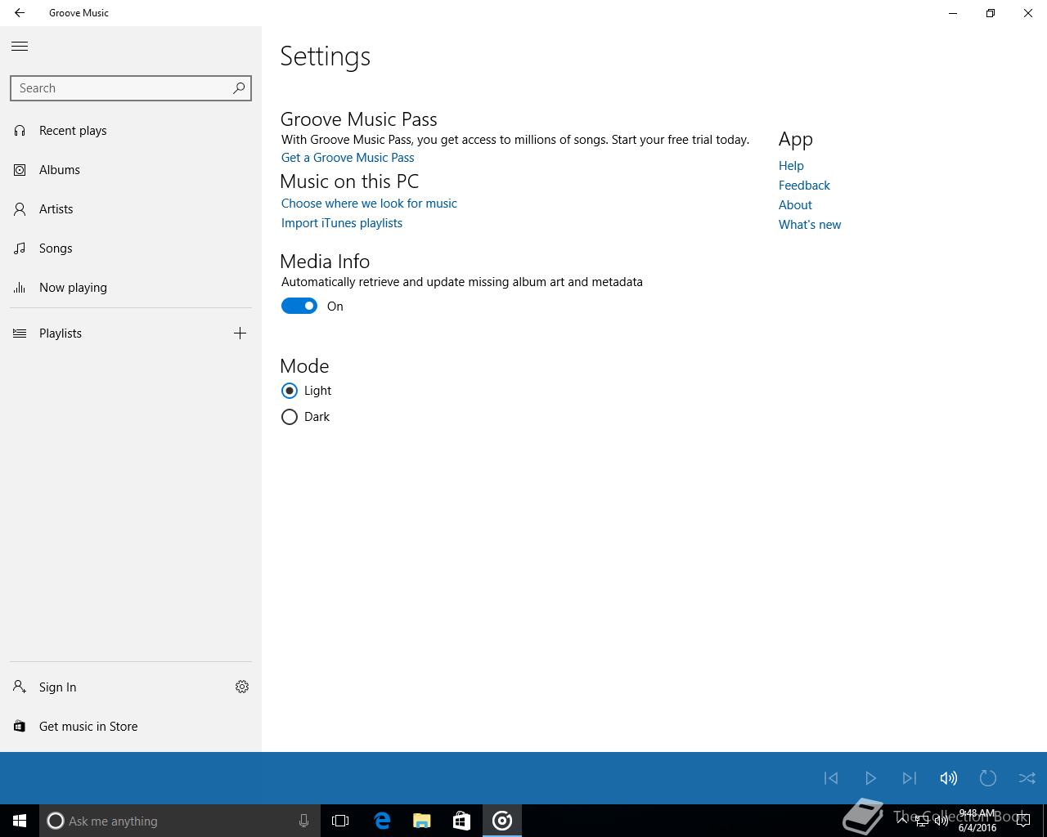Click the Songs music note icon
The image size is (1047, 837).
click(20, 248)
